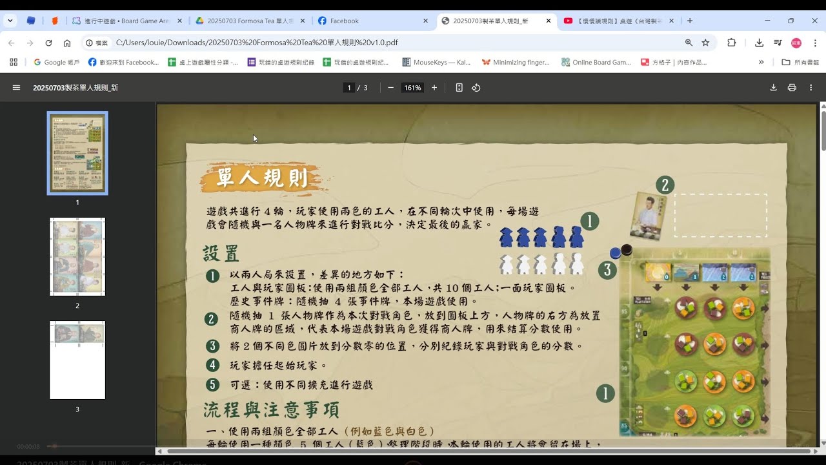826x465 pixels.
Task: Open the browser extensions menu
Action: click(x=731, y=43)
